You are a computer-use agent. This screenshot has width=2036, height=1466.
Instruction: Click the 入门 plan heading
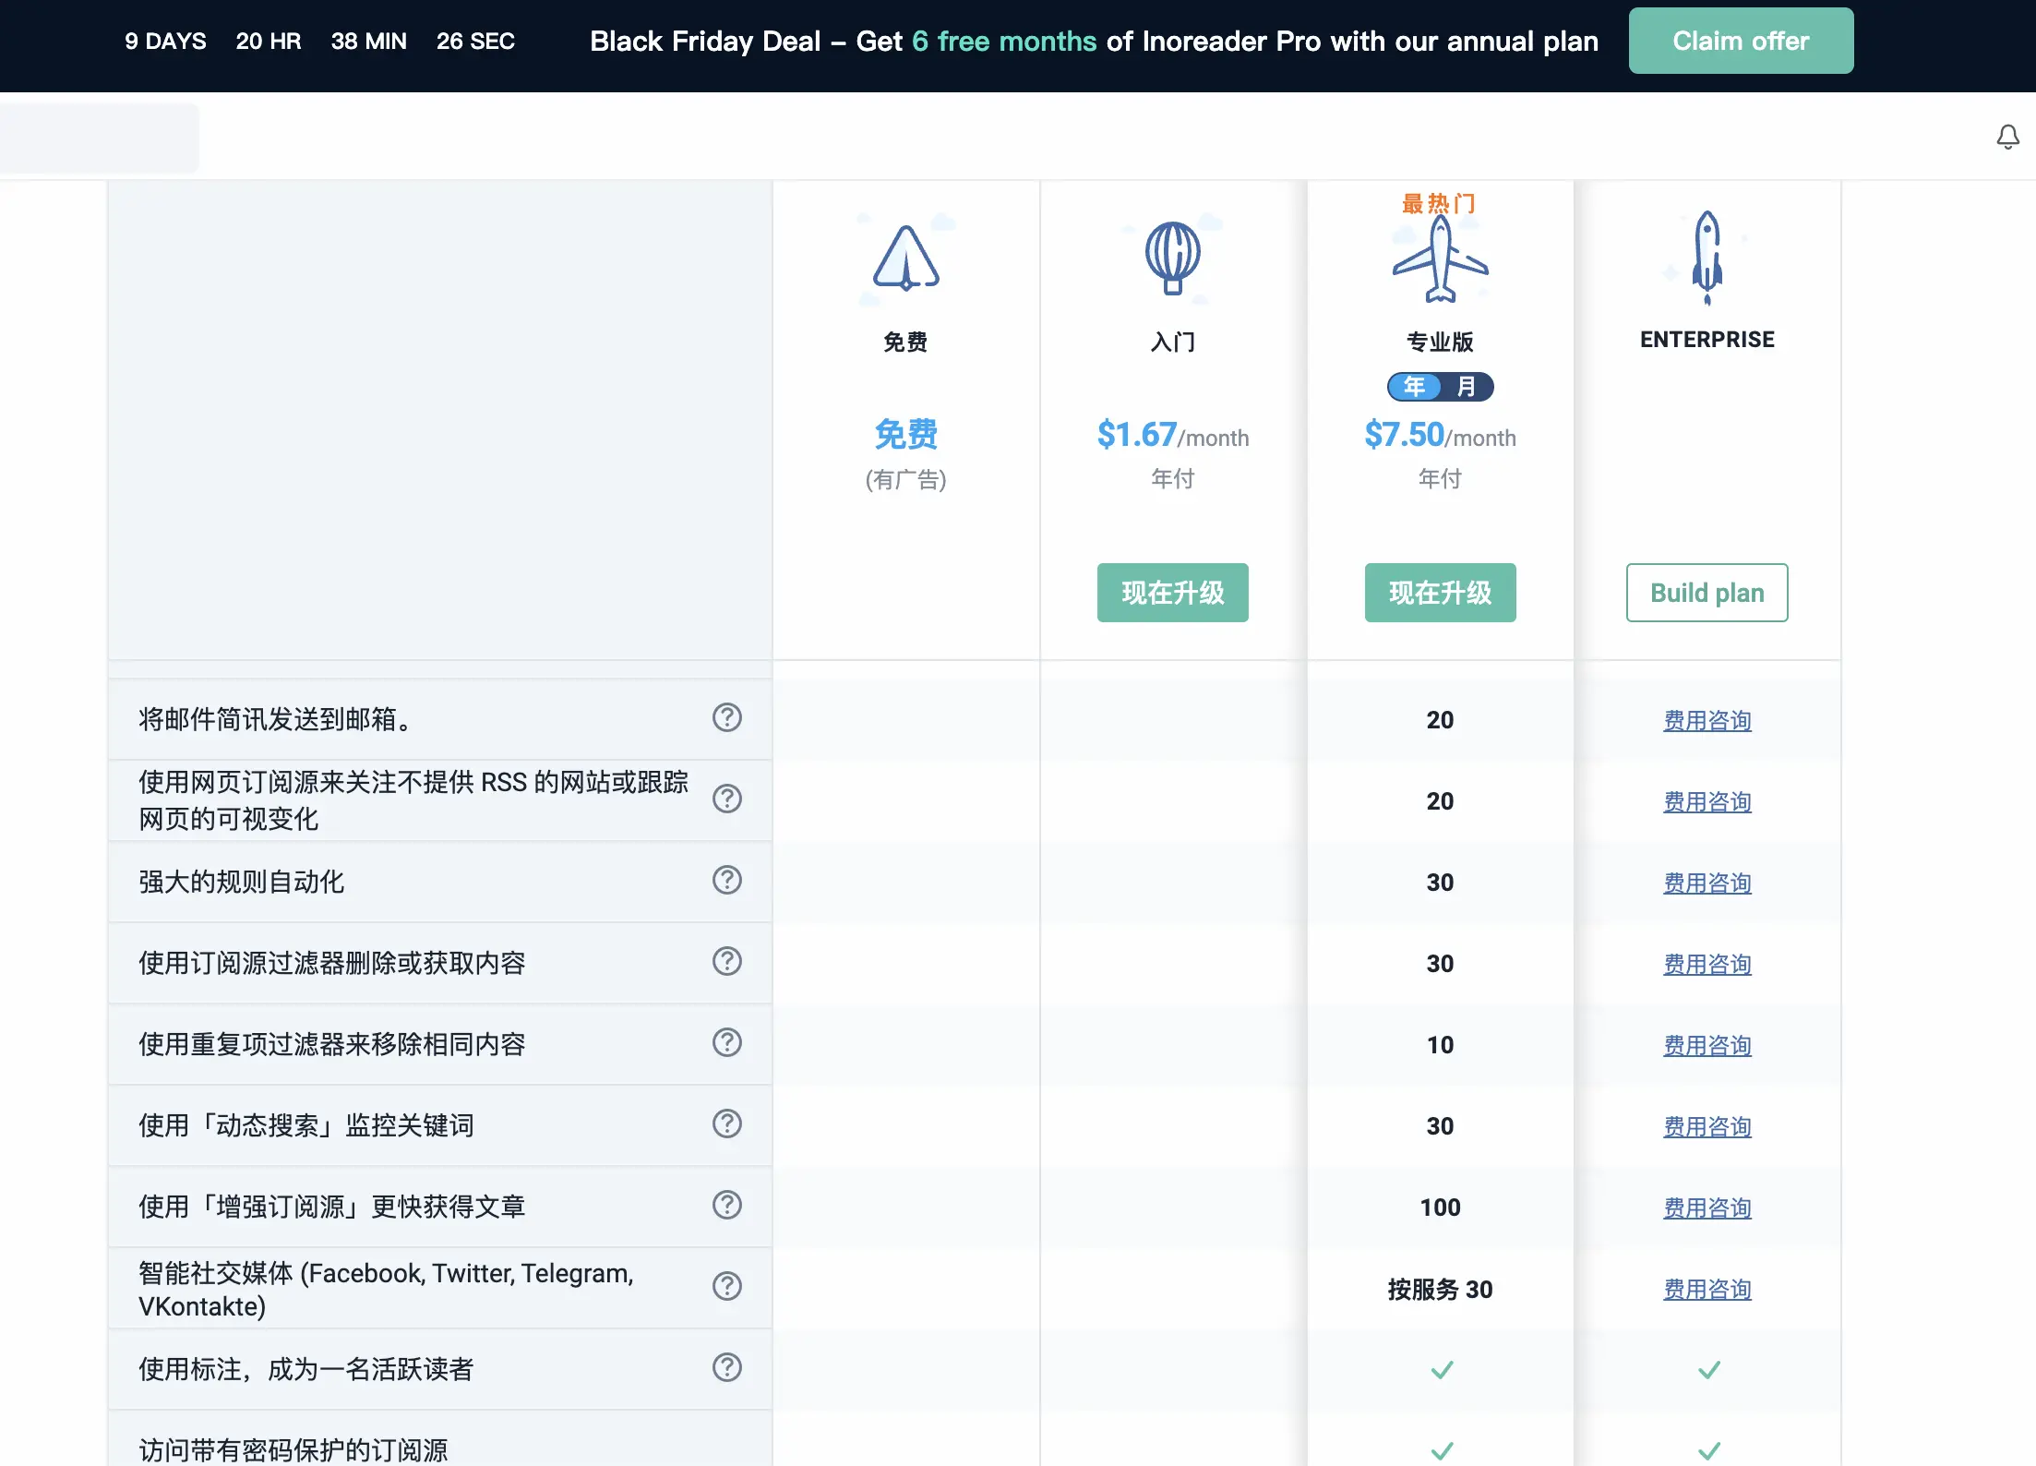click(1172, 342)
